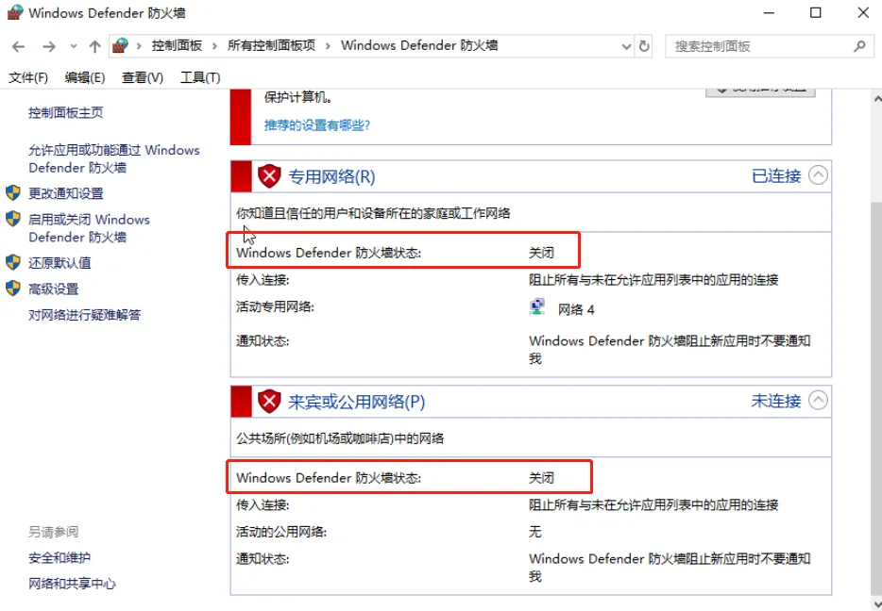Click the firewall icon in address bar
This screenshot has height=611, width=882.
[120, 45]
